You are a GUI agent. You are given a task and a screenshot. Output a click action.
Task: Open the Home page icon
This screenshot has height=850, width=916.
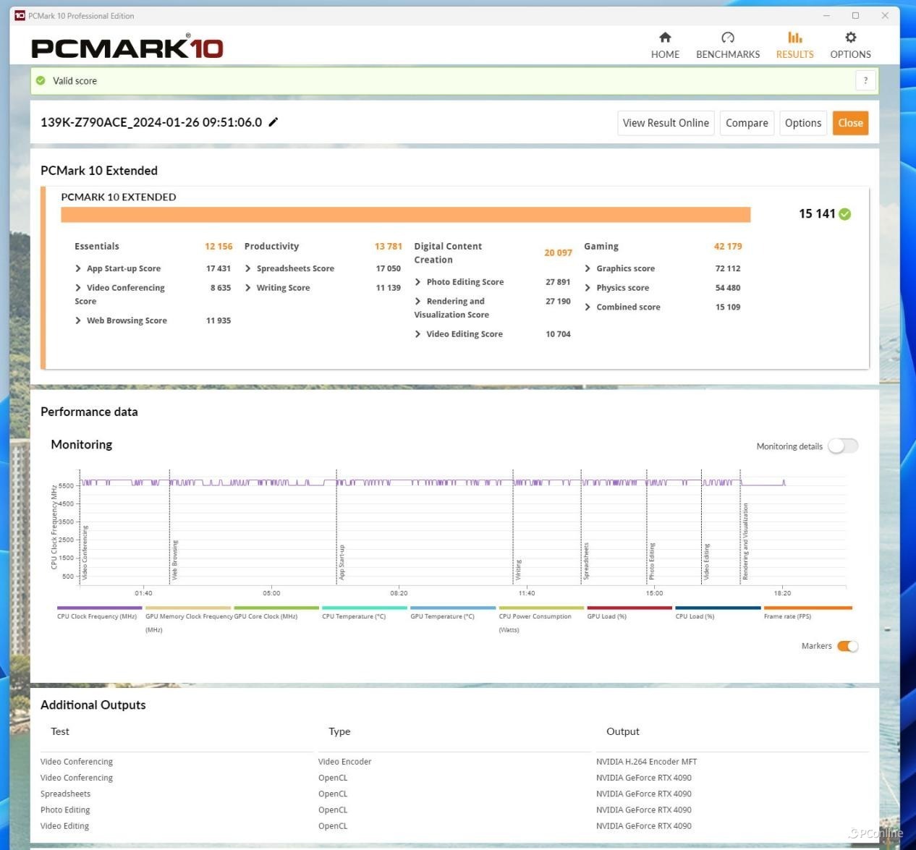coord(665,37)
